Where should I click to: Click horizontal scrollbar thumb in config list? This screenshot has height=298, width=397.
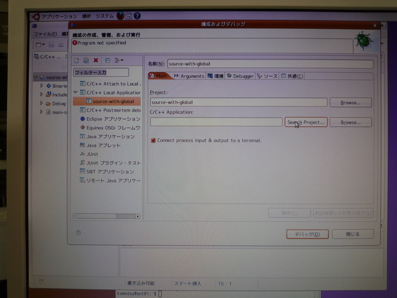pyautogui.click(x=97, y=216)
